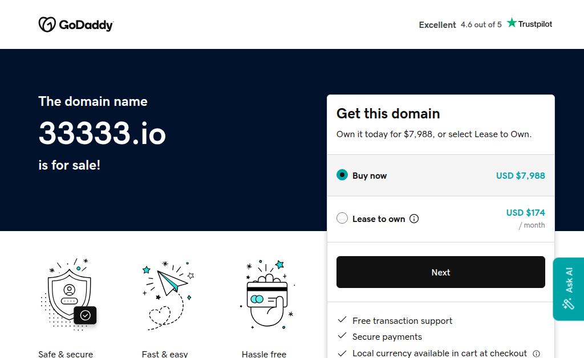Click the Hassle free credit card illustration
Screen dimensions: 584x358
tap(267, 294)
